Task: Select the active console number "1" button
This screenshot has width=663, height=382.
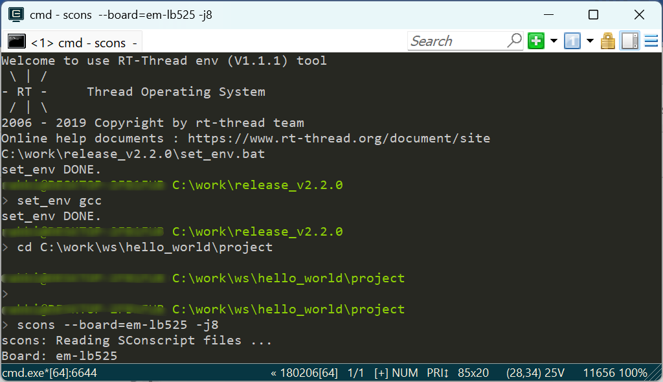Action: (572, 40)
